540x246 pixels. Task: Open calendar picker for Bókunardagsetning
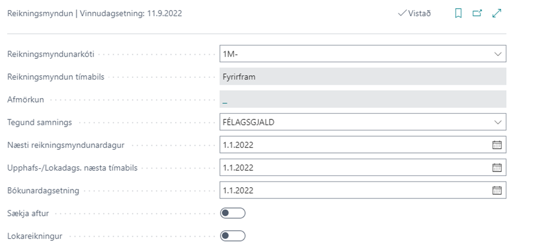pyautogui.click(x=497, y=190)
